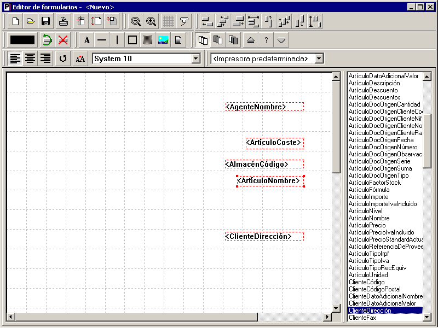Zoom in with the plus magnifier
Screen dimensions: 438x328
pos(151,21)
